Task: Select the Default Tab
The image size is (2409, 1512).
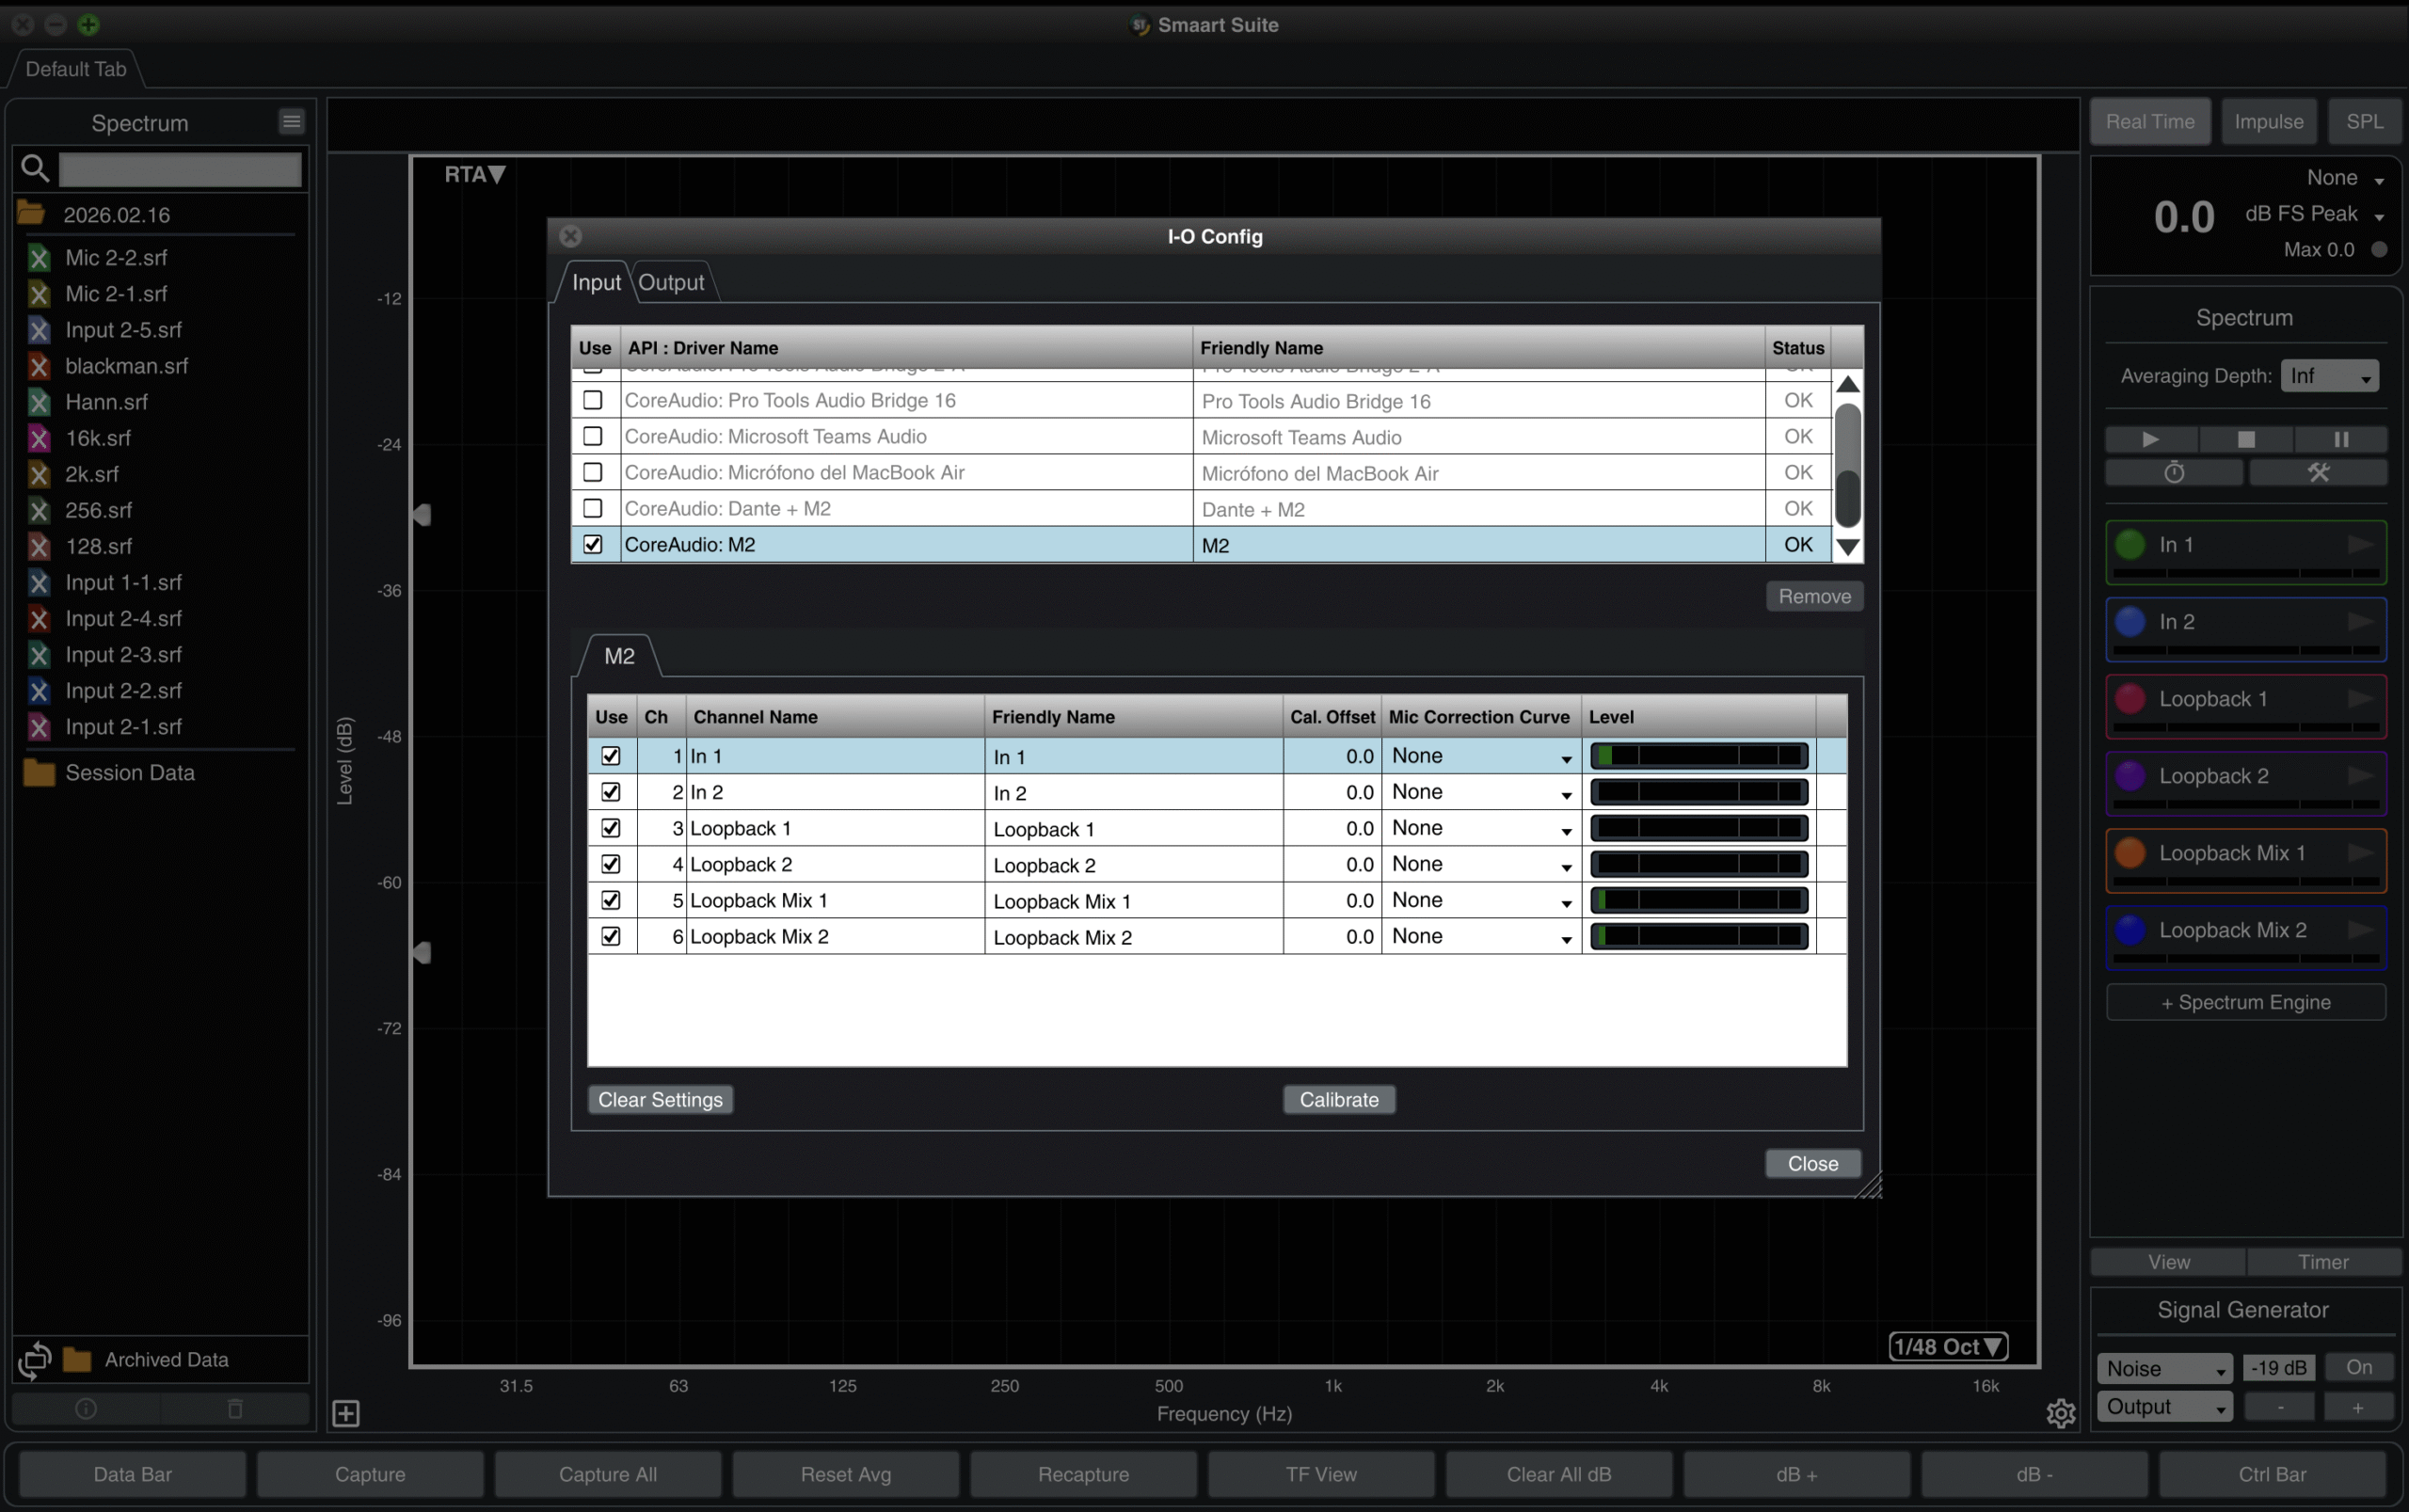Action: click(76, 69)
